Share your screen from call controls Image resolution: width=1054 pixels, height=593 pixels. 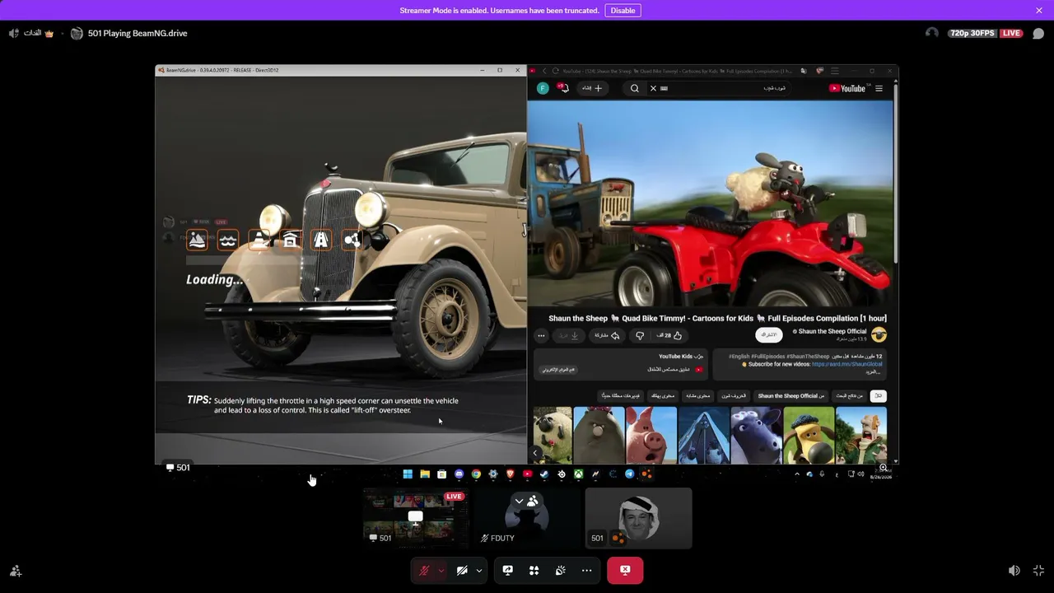[x=508, y=570]
